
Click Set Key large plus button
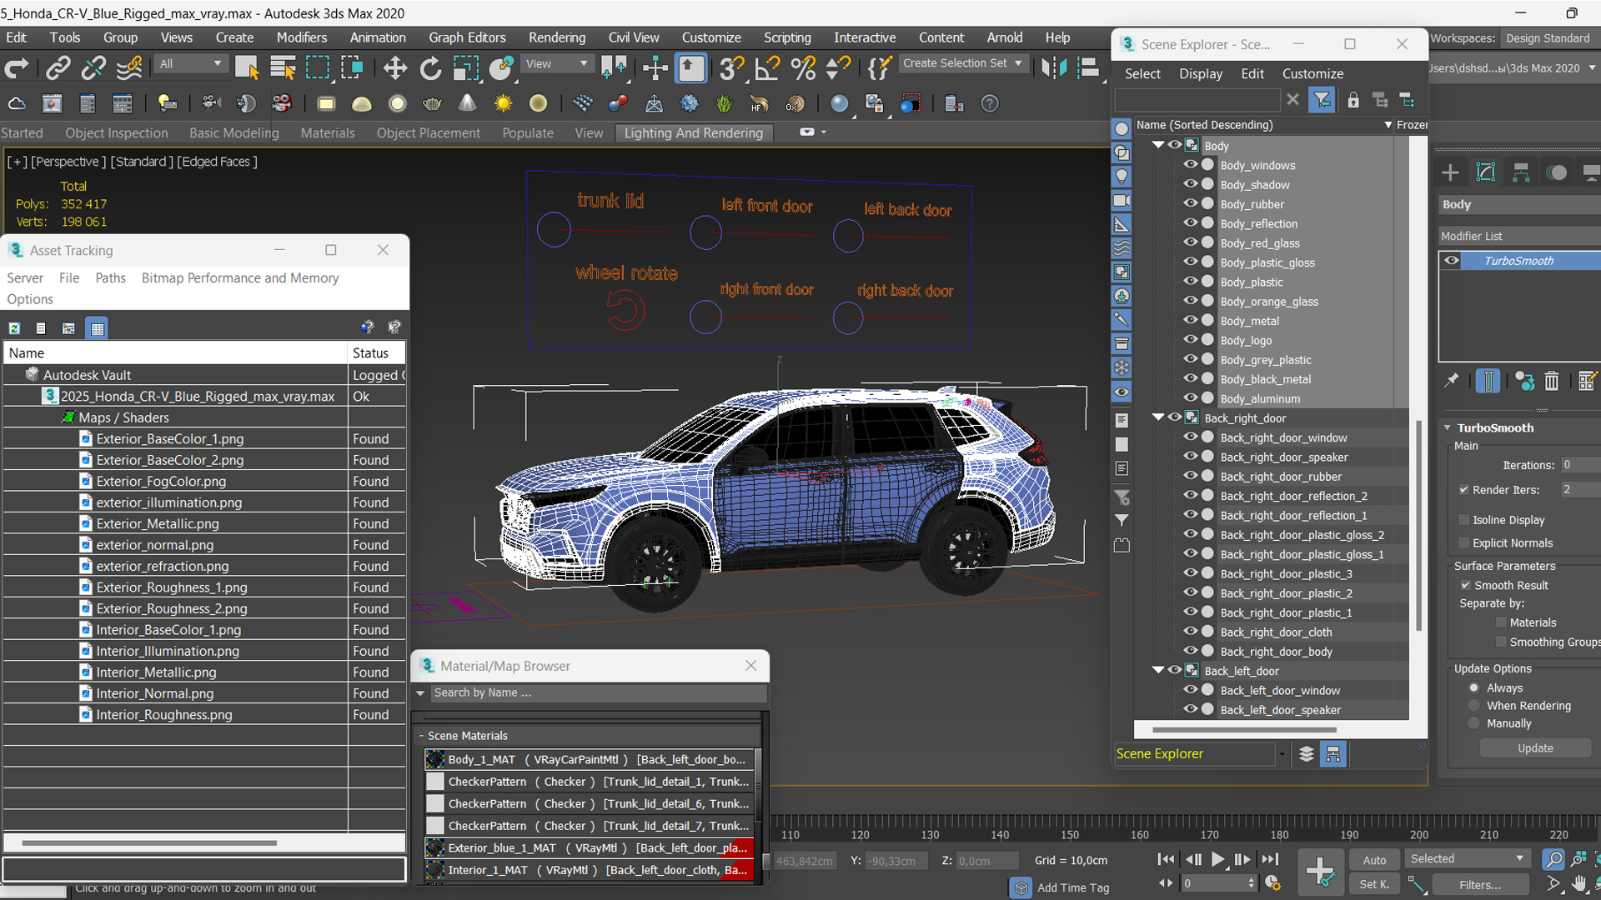[x=1320, y=872]
